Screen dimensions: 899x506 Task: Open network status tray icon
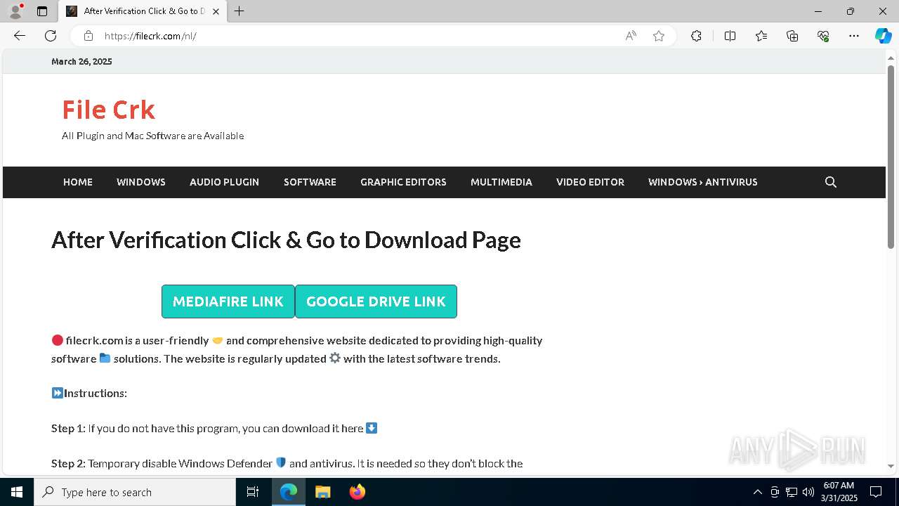(792, 492)
